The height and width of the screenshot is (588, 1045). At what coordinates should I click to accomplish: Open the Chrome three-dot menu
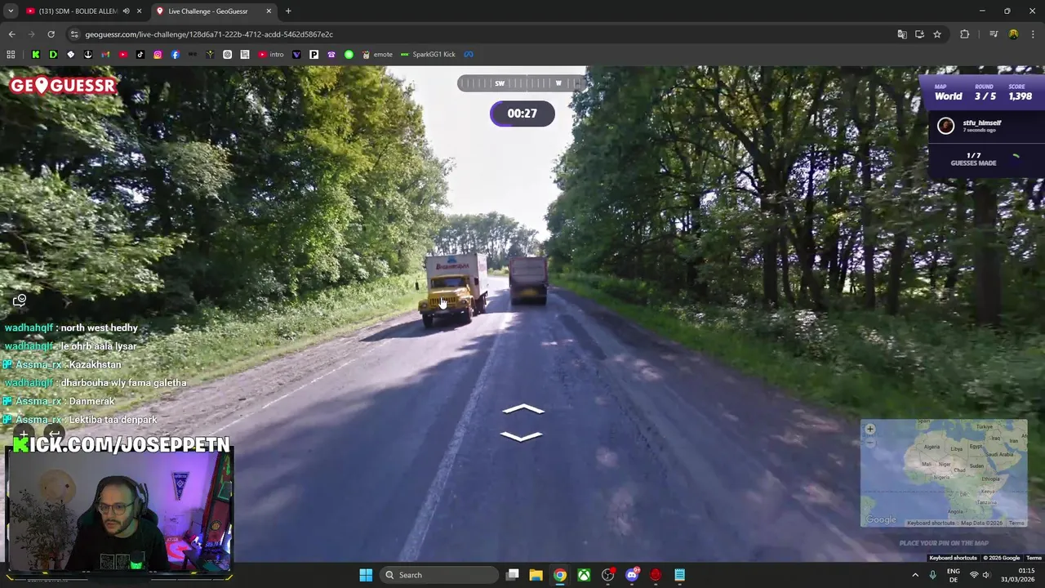[x=1034, y=34]
